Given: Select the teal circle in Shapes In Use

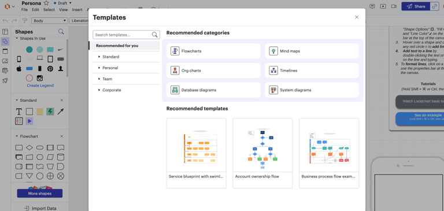Looking at the screenshot, I should 29,50.
